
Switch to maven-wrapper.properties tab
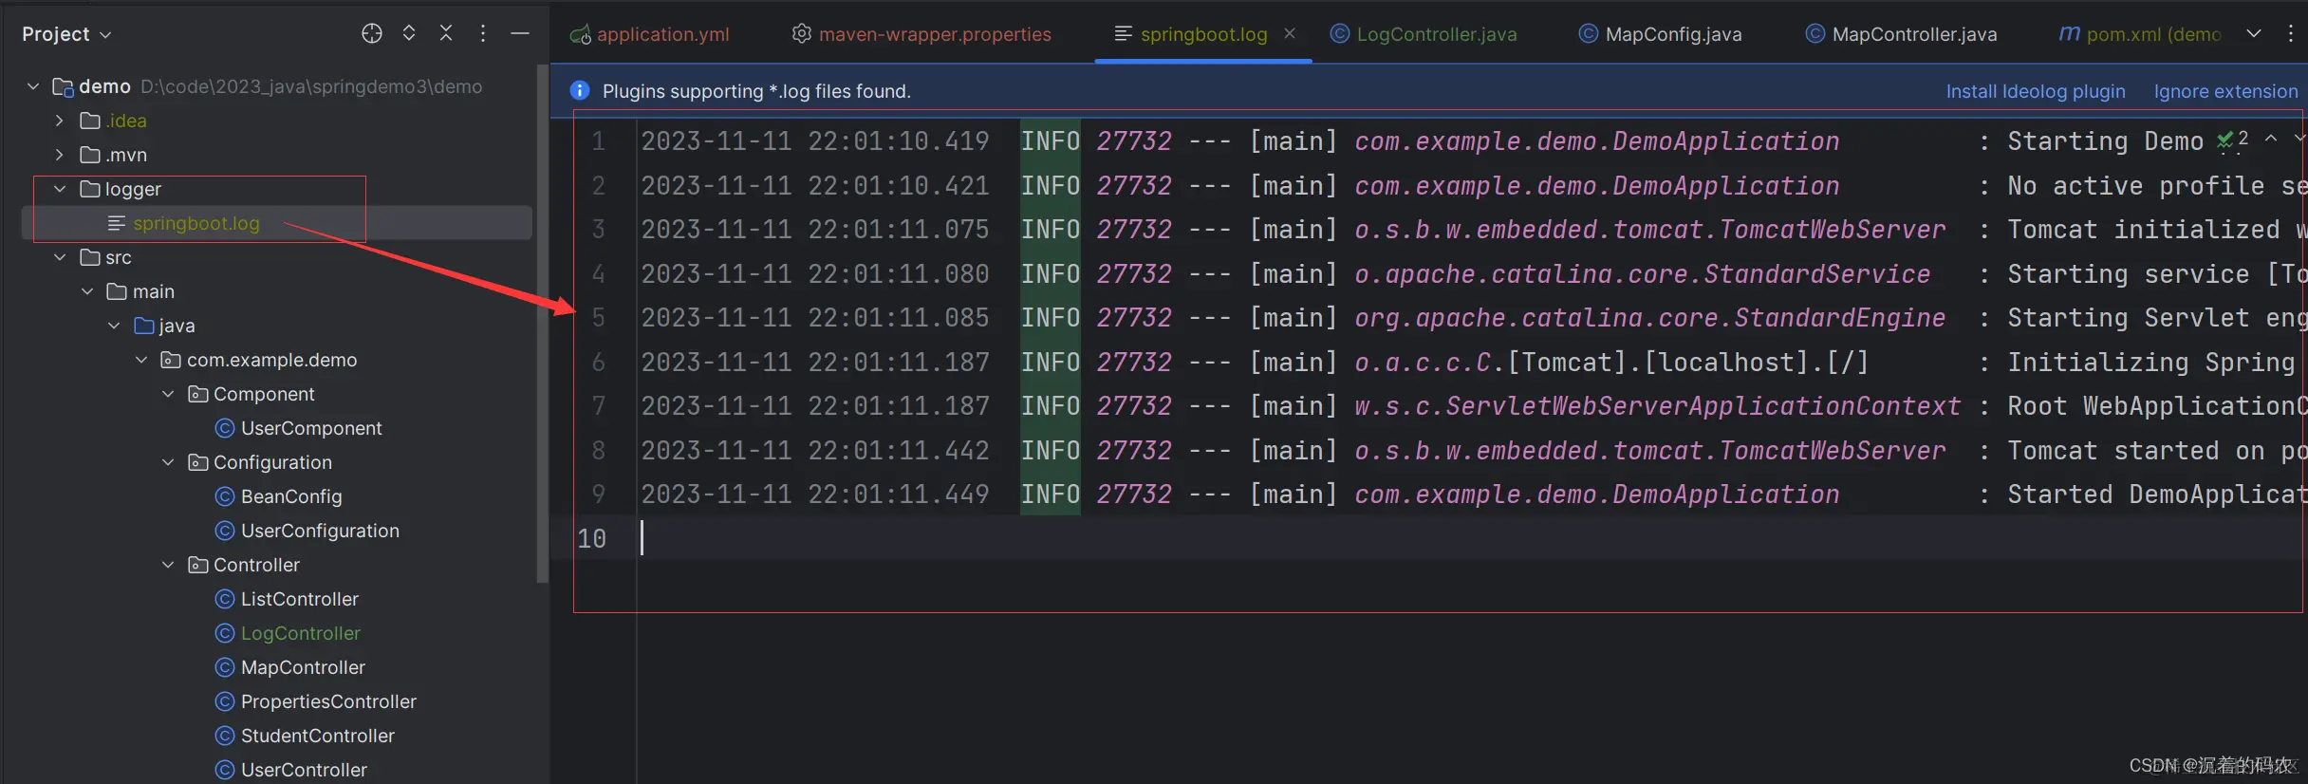point(921,34)
